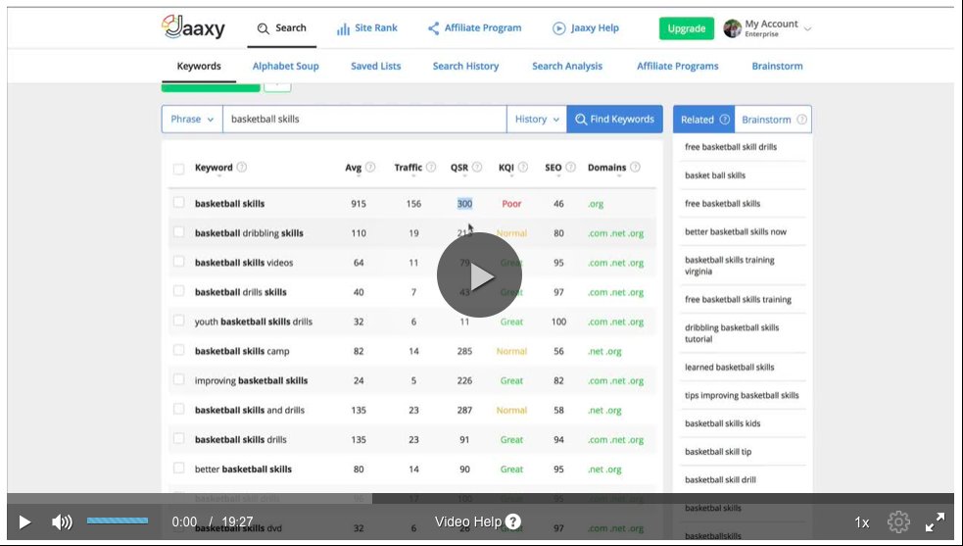Click the help icon on the Related tab
The width and height of the screenshot is (963, 546).
coord(725,120)
